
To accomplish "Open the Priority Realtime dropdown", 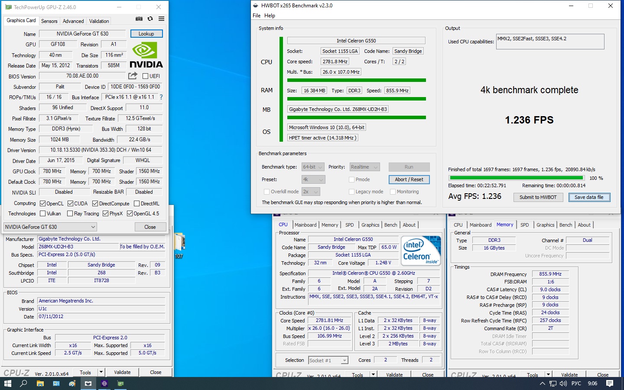I will coord(364,167).
